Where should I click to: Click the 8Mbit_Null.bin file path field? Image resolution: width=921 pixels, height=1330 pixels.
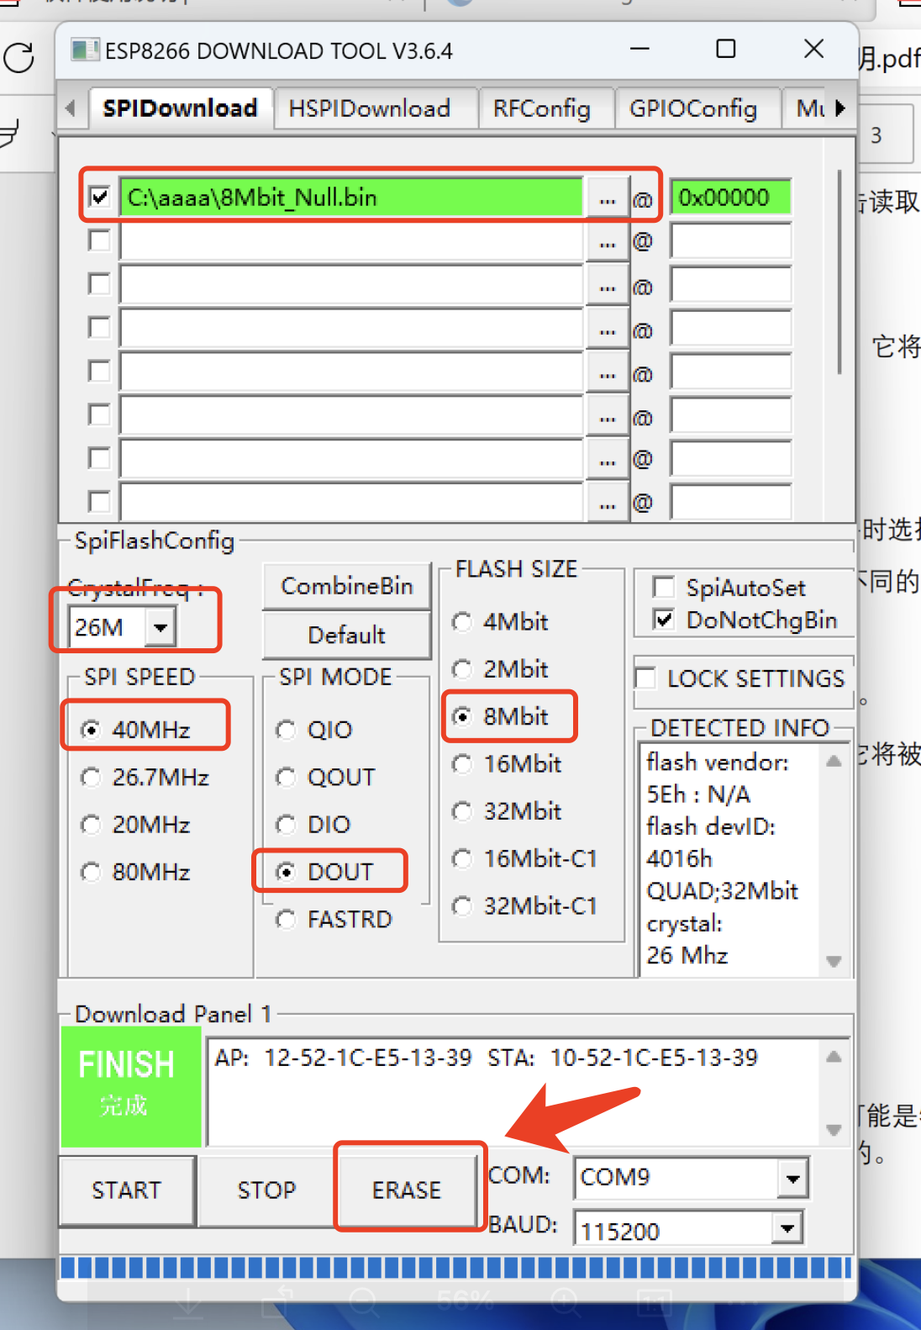[351, 198]
